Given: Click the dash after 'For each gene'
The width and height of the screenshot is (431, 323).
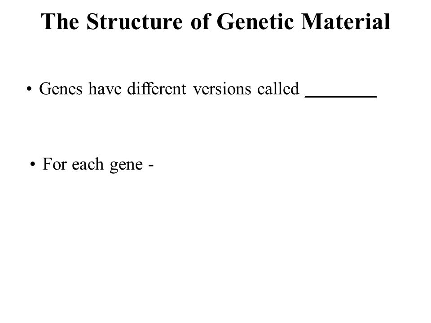Looking at the screenshot, I should pyautogui.click(x=151, y=166).
